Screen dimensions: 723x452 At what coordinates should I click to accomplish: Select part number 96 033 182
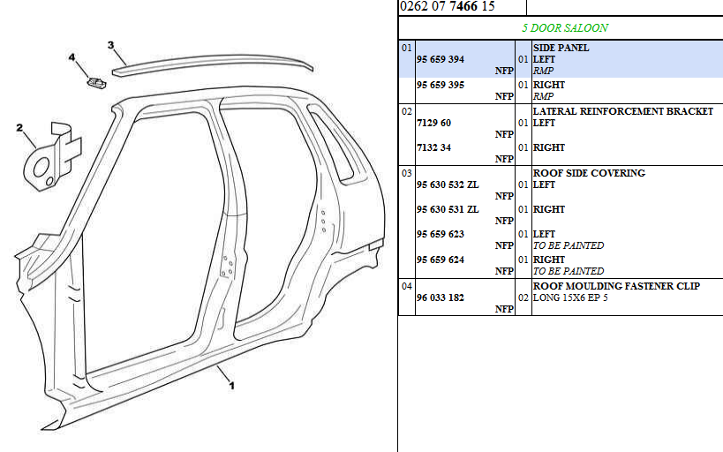[440, 298]
